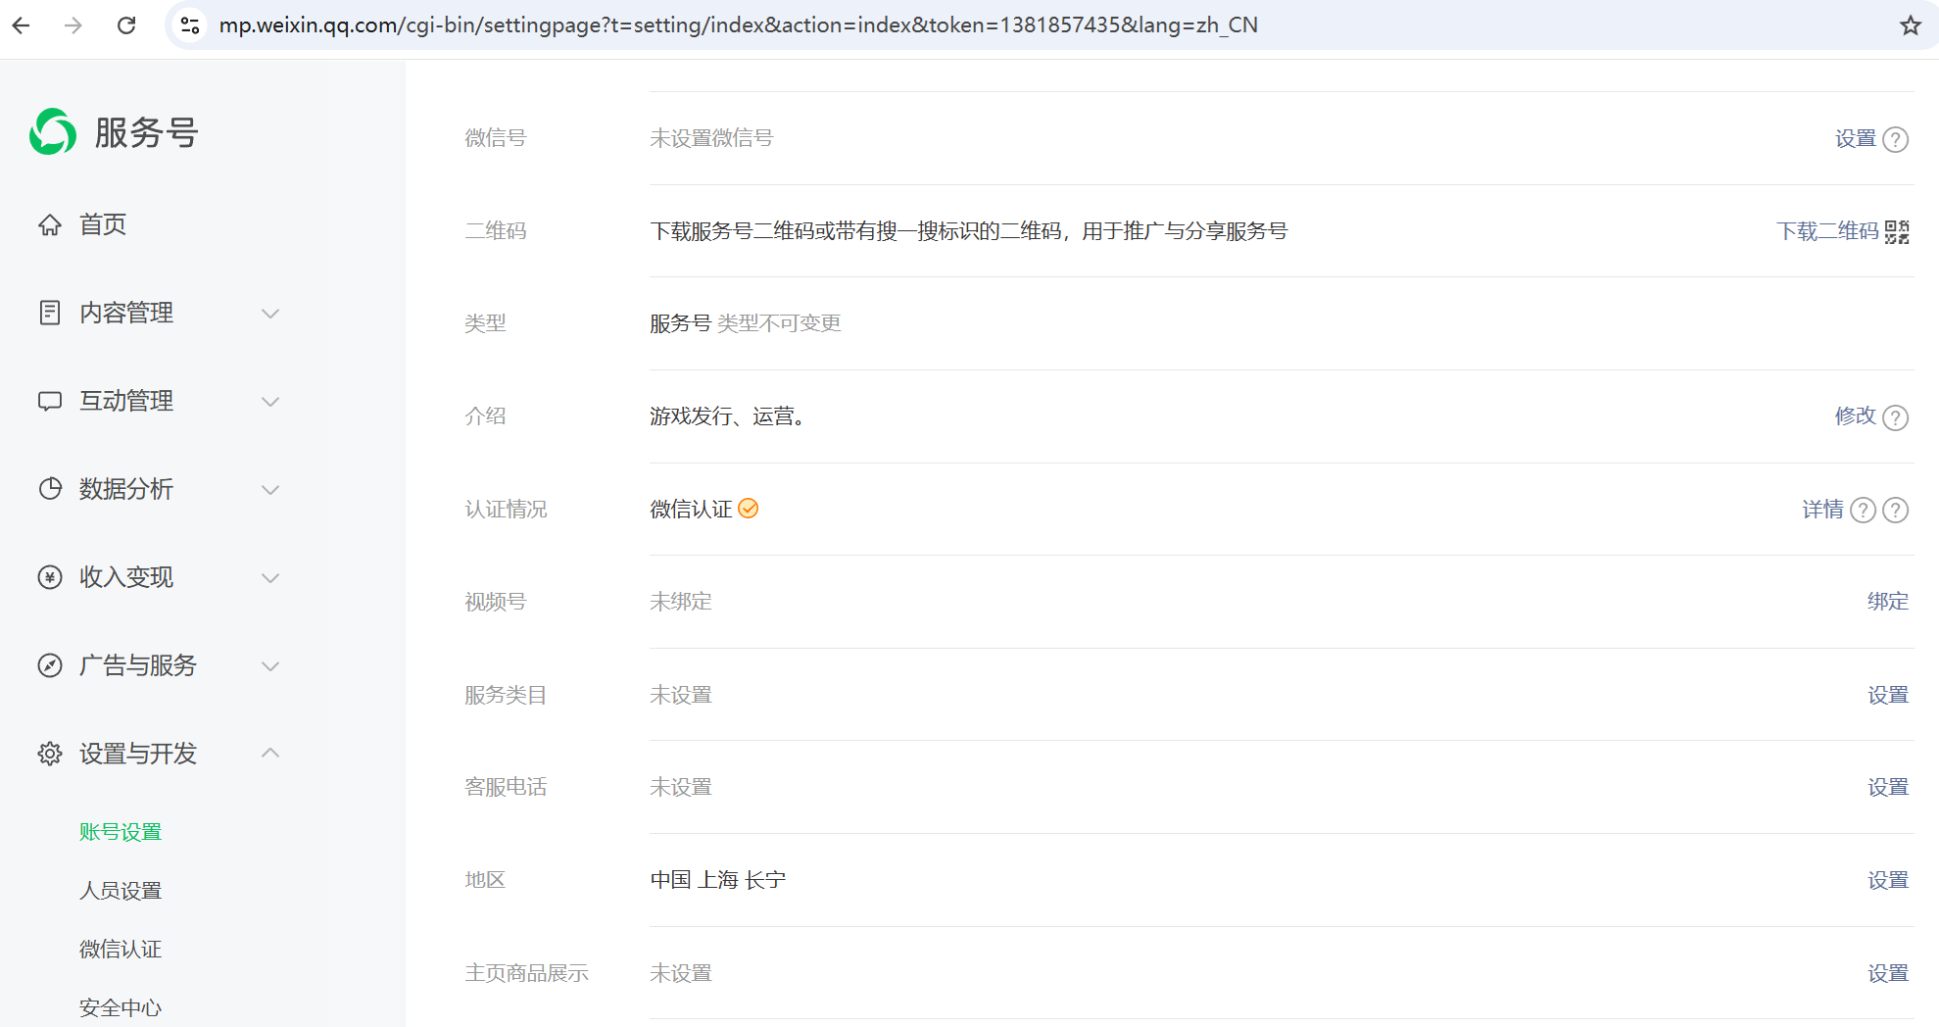Click the 认证情况 row label
The image size is (1939, 1027).
click(506, 510)
